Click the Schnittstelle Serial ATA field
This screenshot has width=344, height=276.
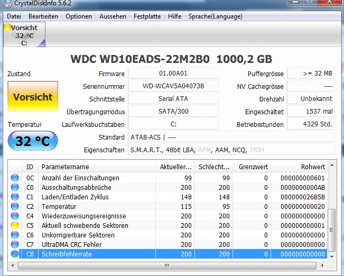coord(173,98)
